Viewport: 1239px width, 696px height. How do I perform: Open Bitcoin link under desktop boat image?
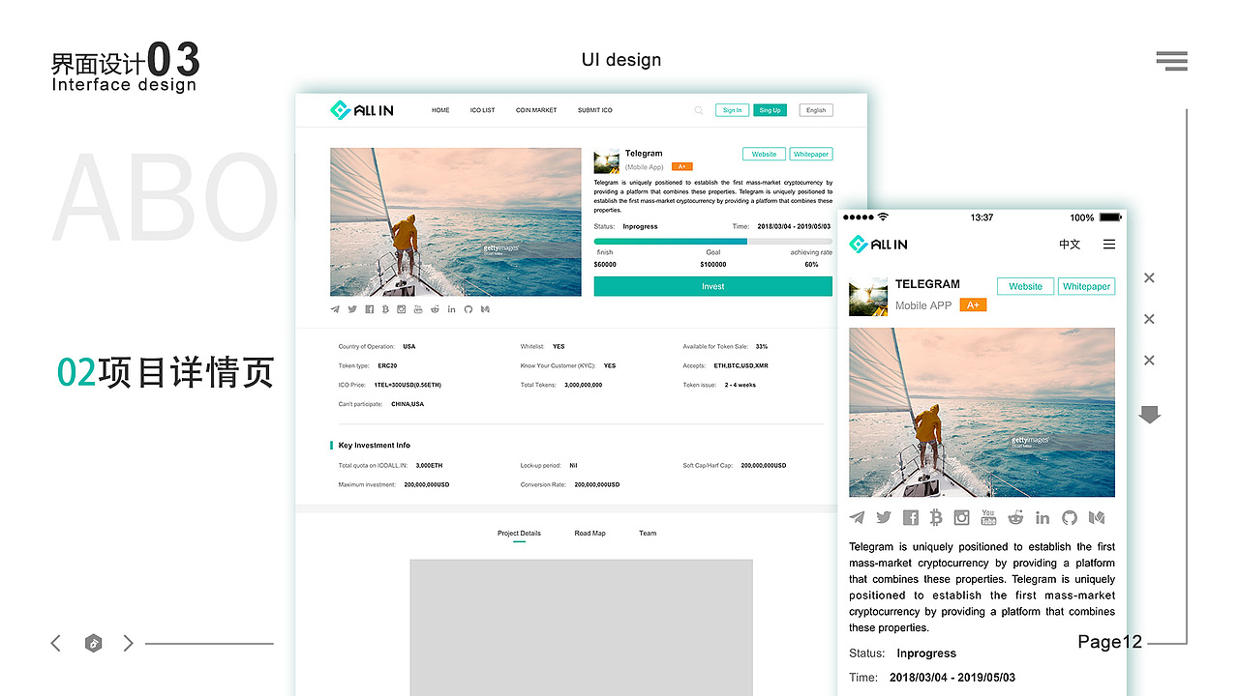coord(385,309)
